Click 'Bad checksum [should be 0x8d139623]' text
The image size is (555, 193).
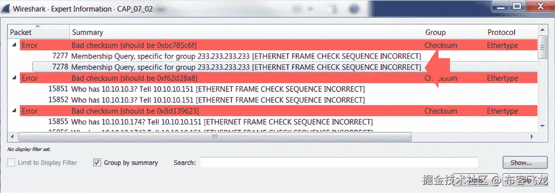point(135,111)
